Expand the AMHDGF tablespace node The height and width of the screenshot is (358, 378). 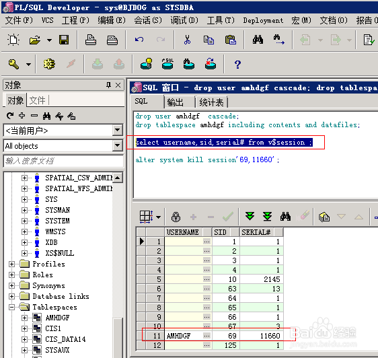[x=24, y=318]
